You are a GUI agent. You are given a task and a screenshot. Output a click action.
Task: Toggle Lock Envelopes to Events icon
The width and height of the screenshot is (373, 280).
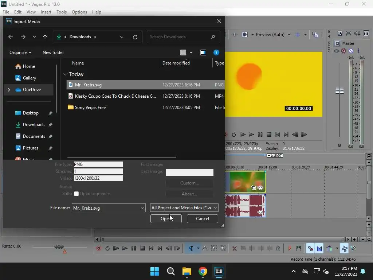coord(345,248)
